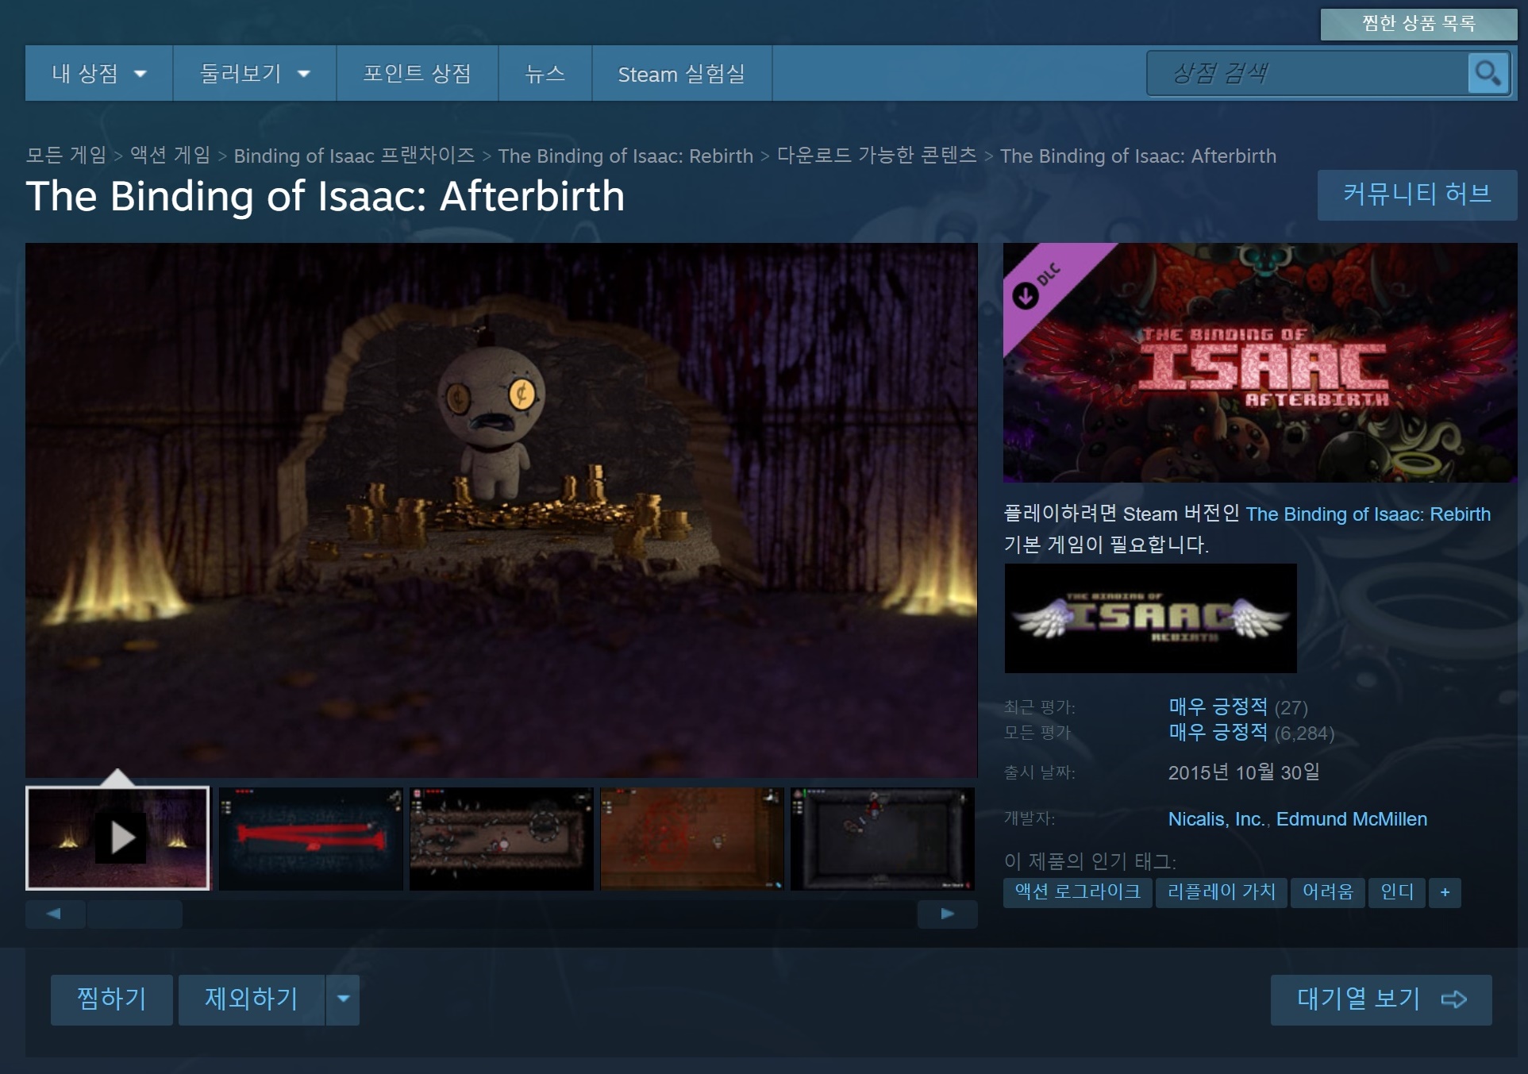Open The Binding of Isaac: Rebirth breadcrumb
Screen dimensions: 1528x1074
tap(625, 156)
